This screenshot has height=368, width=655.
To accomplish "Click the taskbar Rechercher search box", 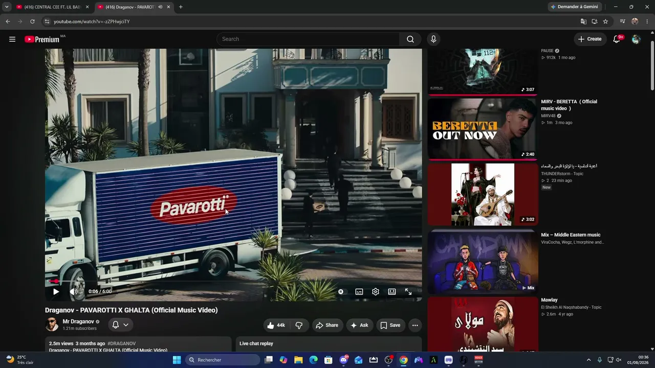I will [223, 360].
